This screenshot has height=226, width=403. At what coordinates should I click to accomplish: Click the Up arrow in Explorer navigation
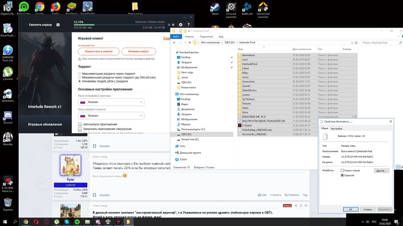[189, 42]
